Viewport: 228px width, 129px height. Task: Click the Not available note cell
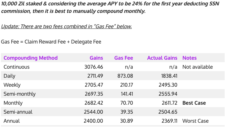click(197, 67)
